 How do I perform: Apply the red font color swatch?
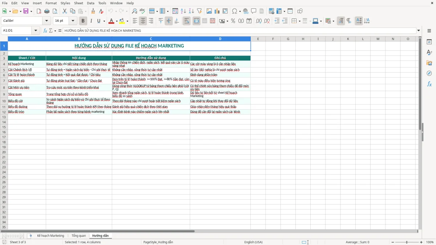click(112, 21)
